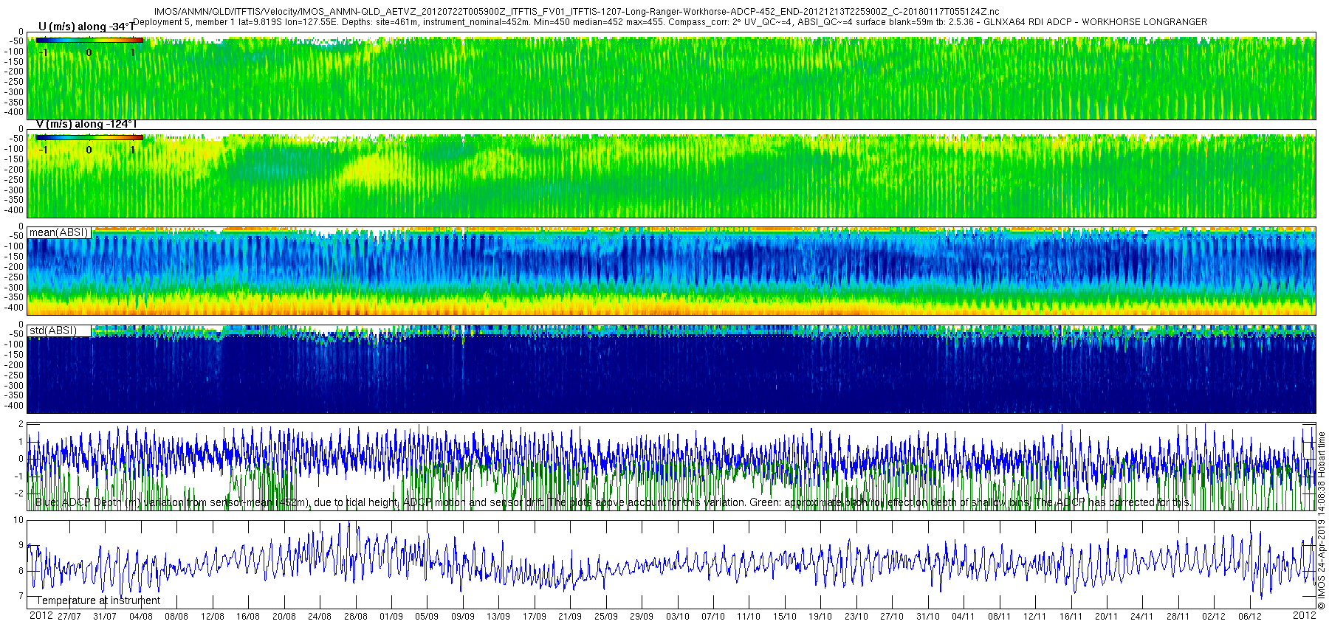Screen dimensions: 1329x627
Task: Click the '12/08' date tick label
Action: (213, 617)
